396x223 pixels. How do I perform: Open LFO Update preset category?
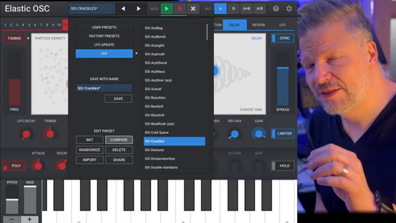click(x=105, y=45)
